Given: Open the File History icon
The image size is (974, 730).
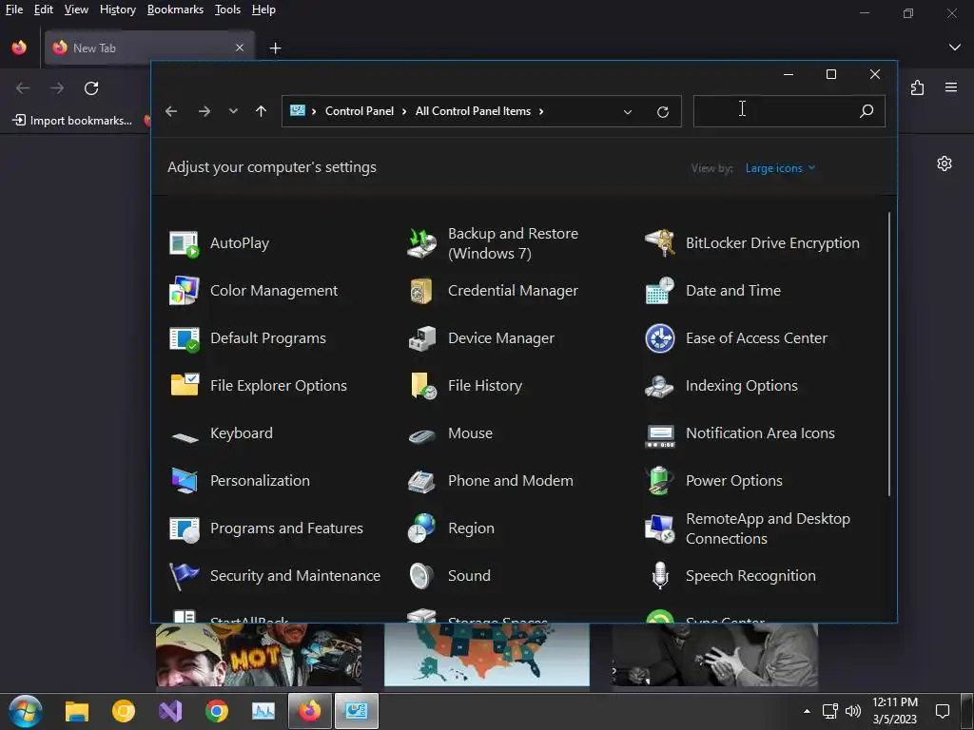Looking at the screenshot, I should pos(423,386).
